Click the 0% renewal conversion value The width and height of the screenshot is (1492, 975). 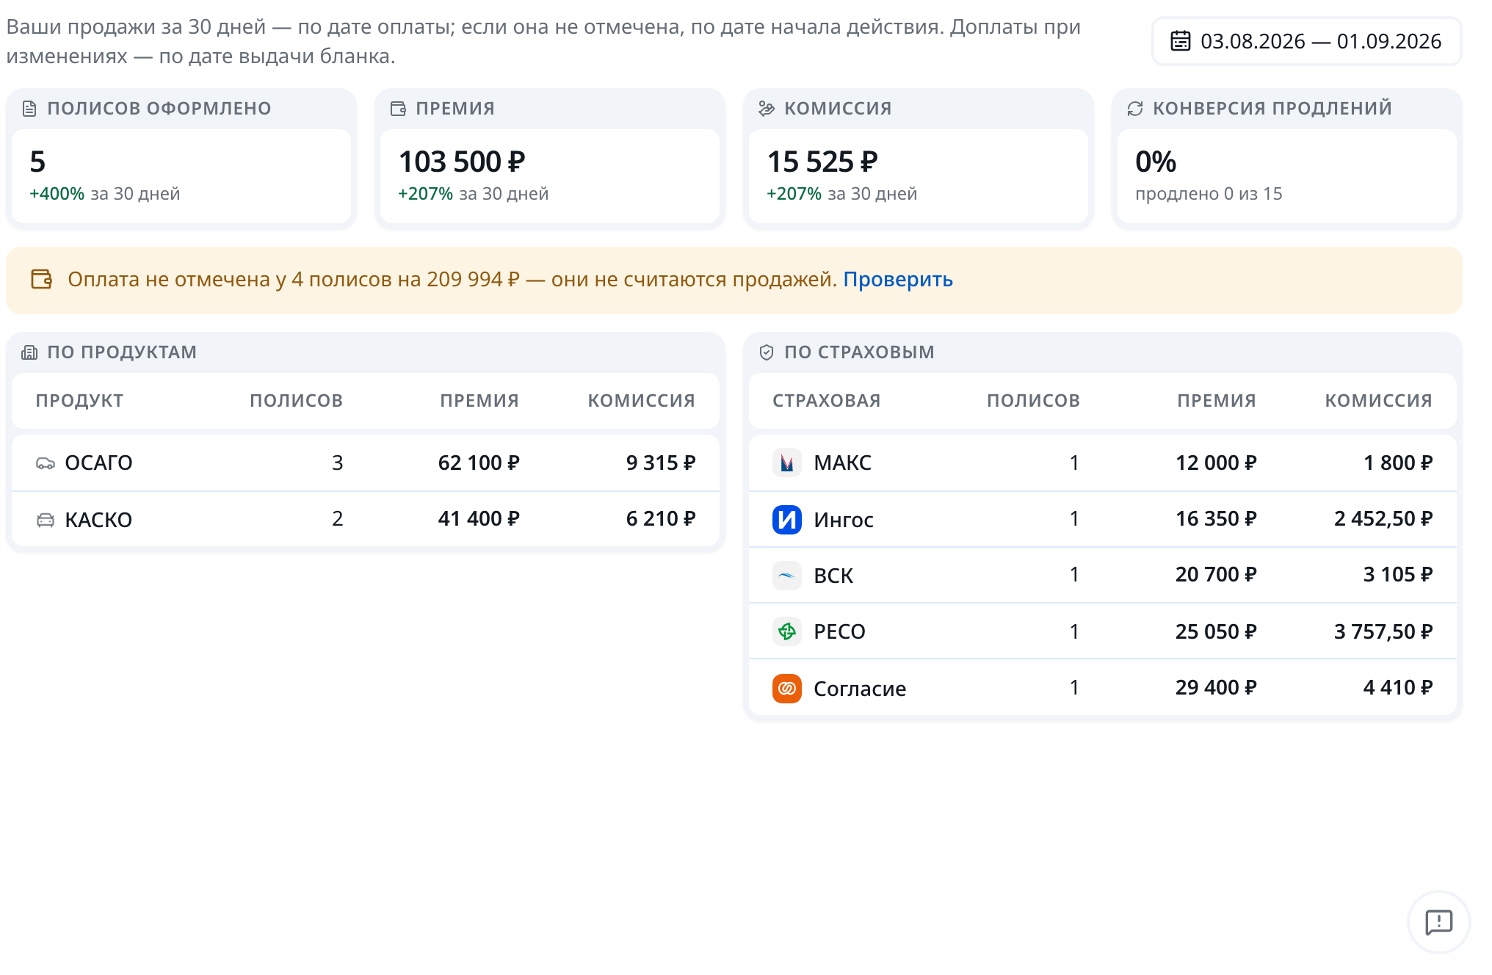pyautogui.click(x=1156, y=162)
